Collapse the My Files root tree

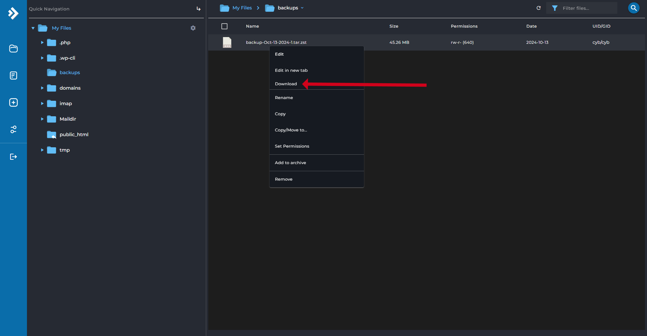pos(33,28)
